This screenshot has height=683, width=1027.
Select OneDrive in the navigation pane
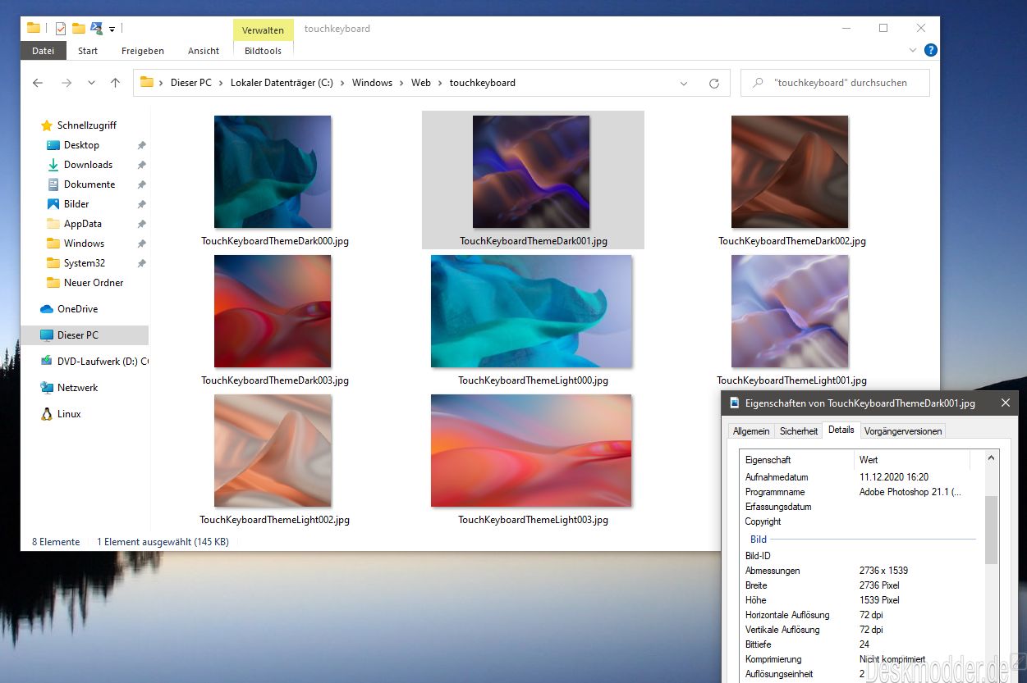click(x=77, y=309)
